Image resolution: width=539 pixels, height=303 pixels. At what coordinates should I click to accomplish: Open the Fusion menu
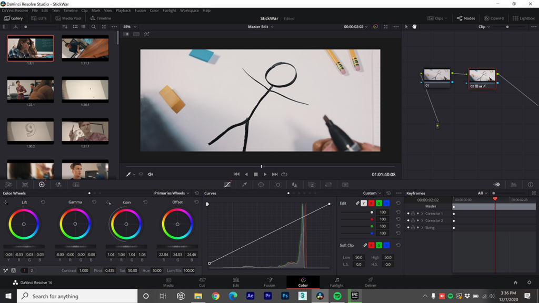click(140, 11)
